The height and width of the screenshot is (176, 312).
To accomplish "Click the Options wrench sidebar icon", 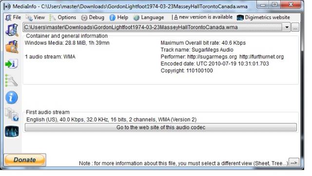I will tap(11, 81).
